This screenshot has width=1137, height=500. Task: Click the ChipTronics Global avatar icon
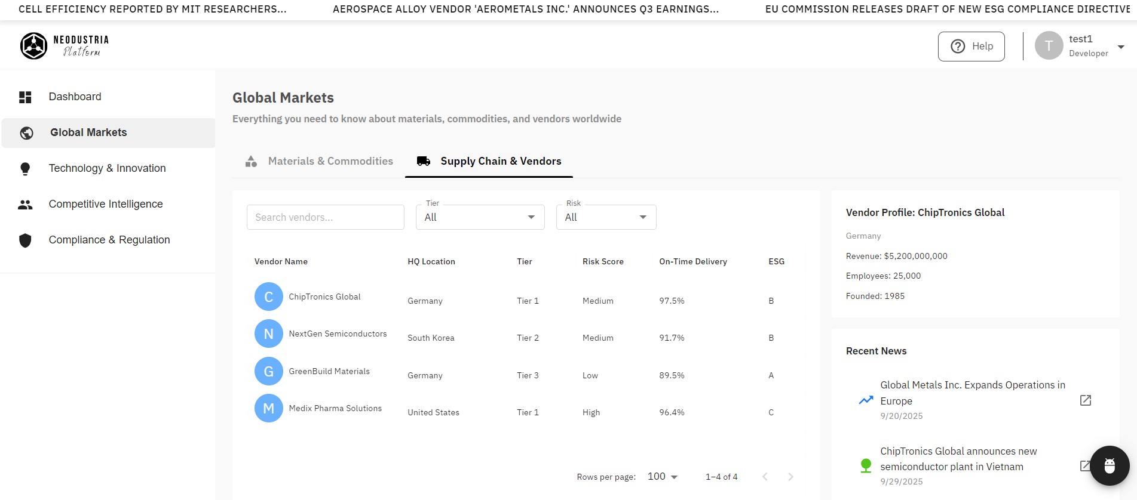click(x=269, y=297)
